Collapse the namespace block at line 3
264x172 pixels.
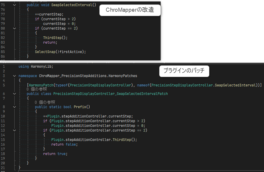pos(15,76)
